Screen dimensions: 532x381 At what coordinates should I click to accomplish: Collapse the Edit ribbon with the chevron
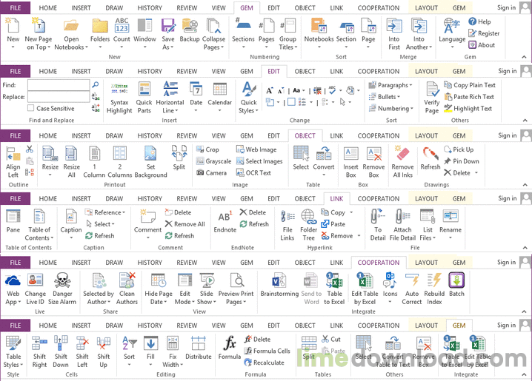coord(525,121)
